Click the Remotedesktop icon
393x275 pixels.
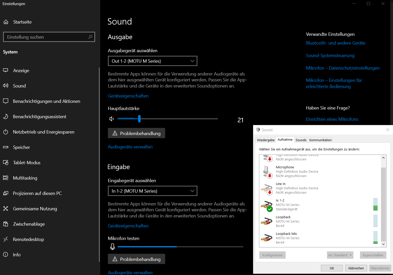pos(6,239)
